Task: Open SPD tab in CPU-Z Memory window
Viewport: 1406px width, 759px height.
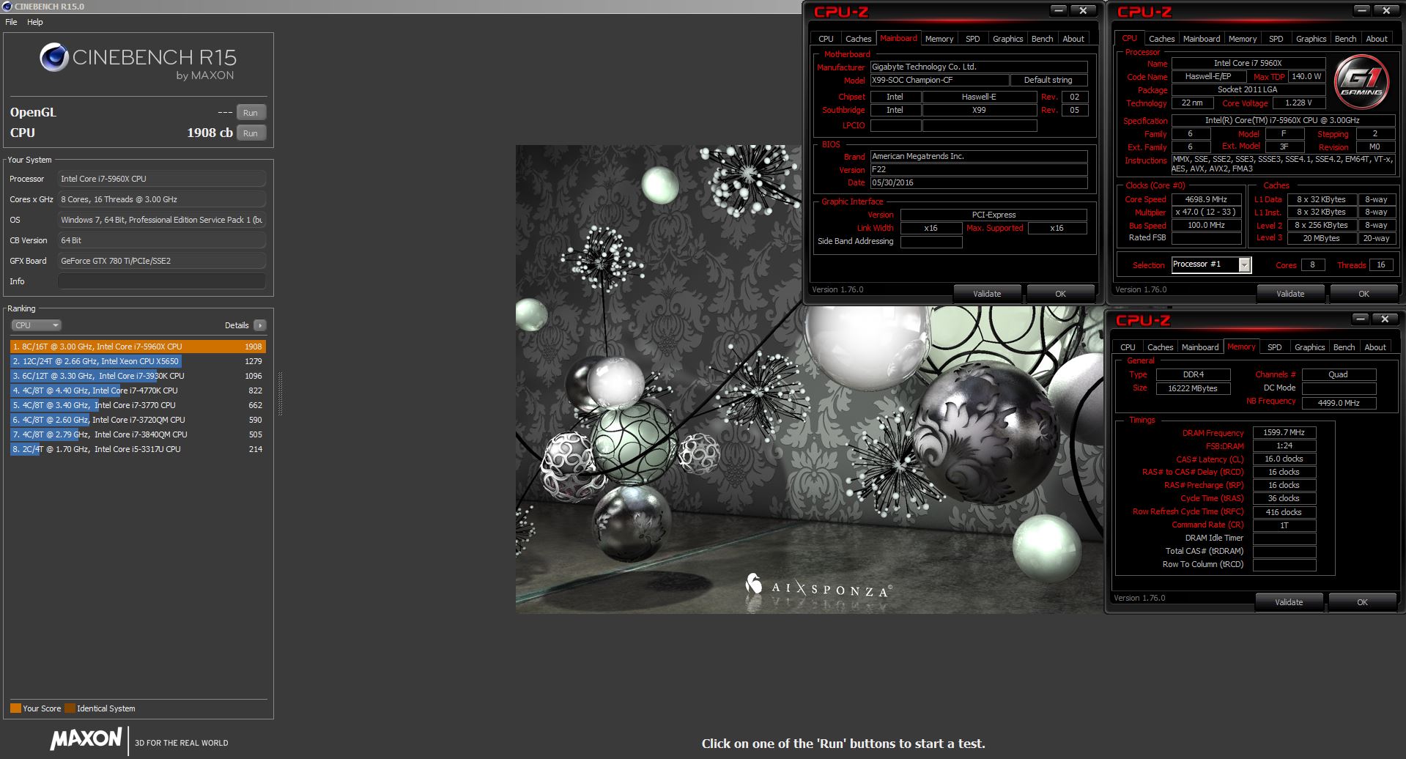Action: pos(1274,347)
